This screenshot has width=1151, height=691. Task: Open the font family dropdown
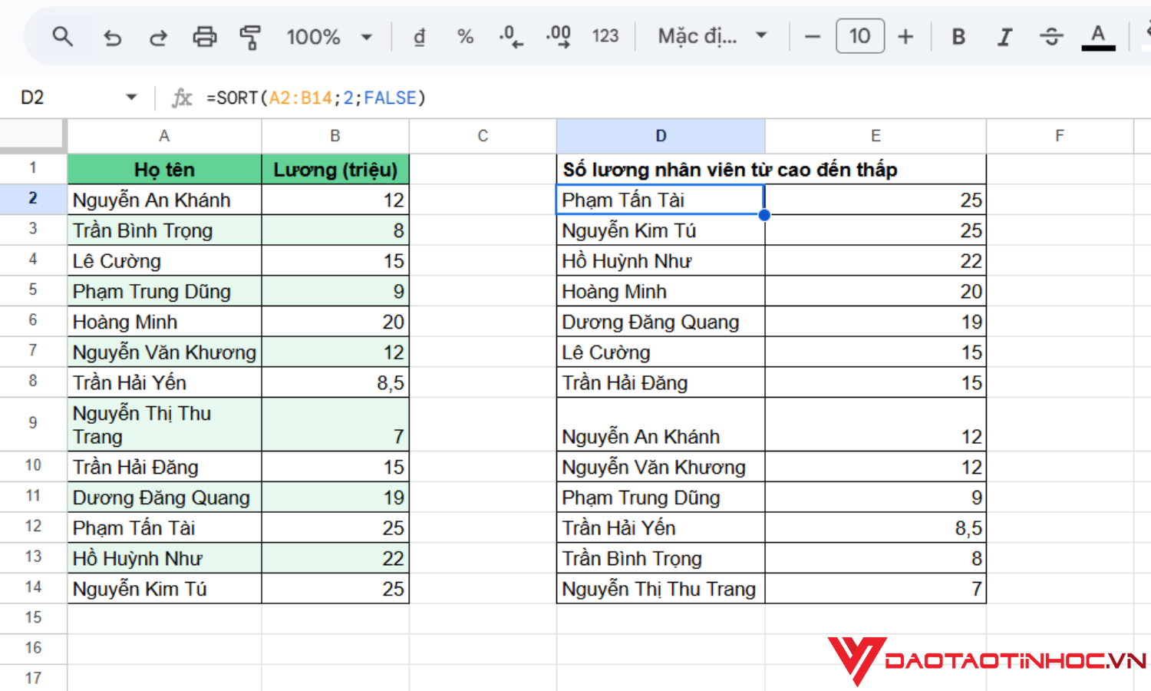pos(712,37)
